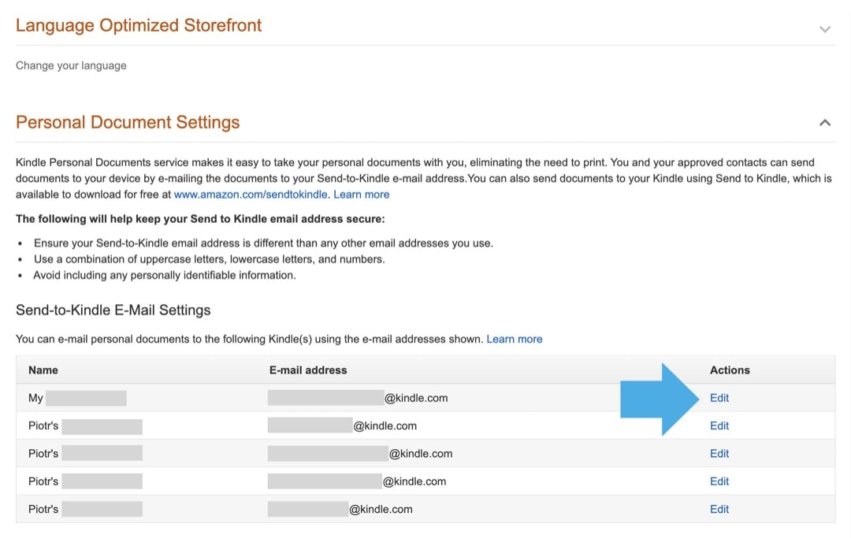Viewport: 851px width, 538px height.
Task: Click the downward chevron next to Language Optimized Storefront
Action: (x=824, y=29)
